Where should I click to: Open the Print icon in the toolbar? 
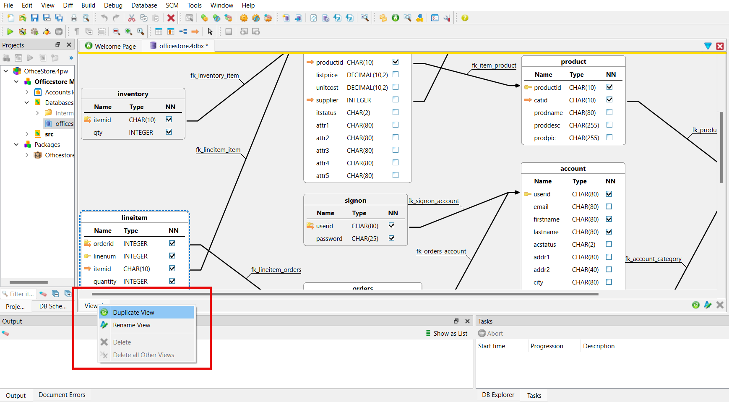click(x=74, y=18)
